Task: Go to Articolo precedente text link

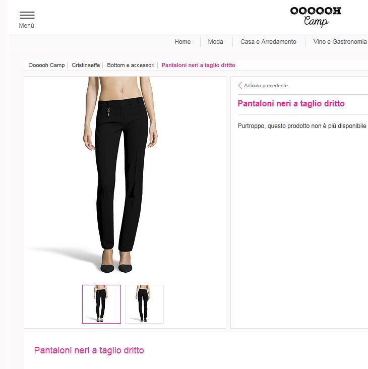Action: [266, 85]
